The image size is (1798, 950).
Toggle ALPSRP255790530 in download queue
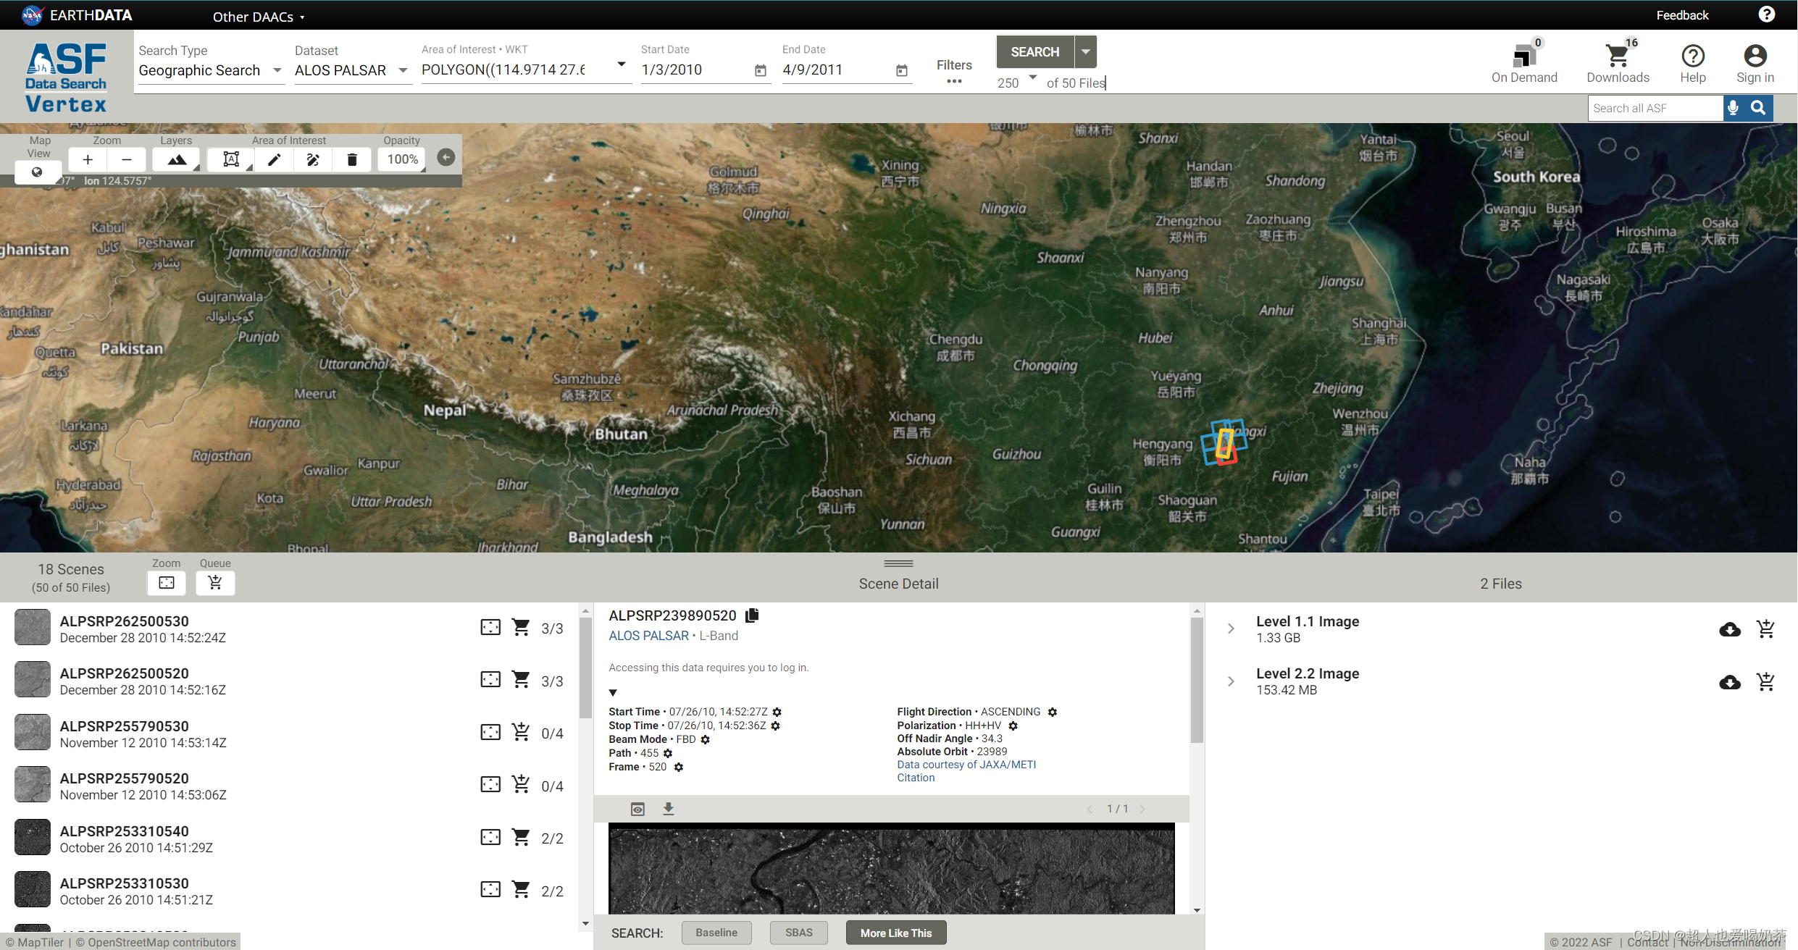pyautogui.click(x=521, y=732)
